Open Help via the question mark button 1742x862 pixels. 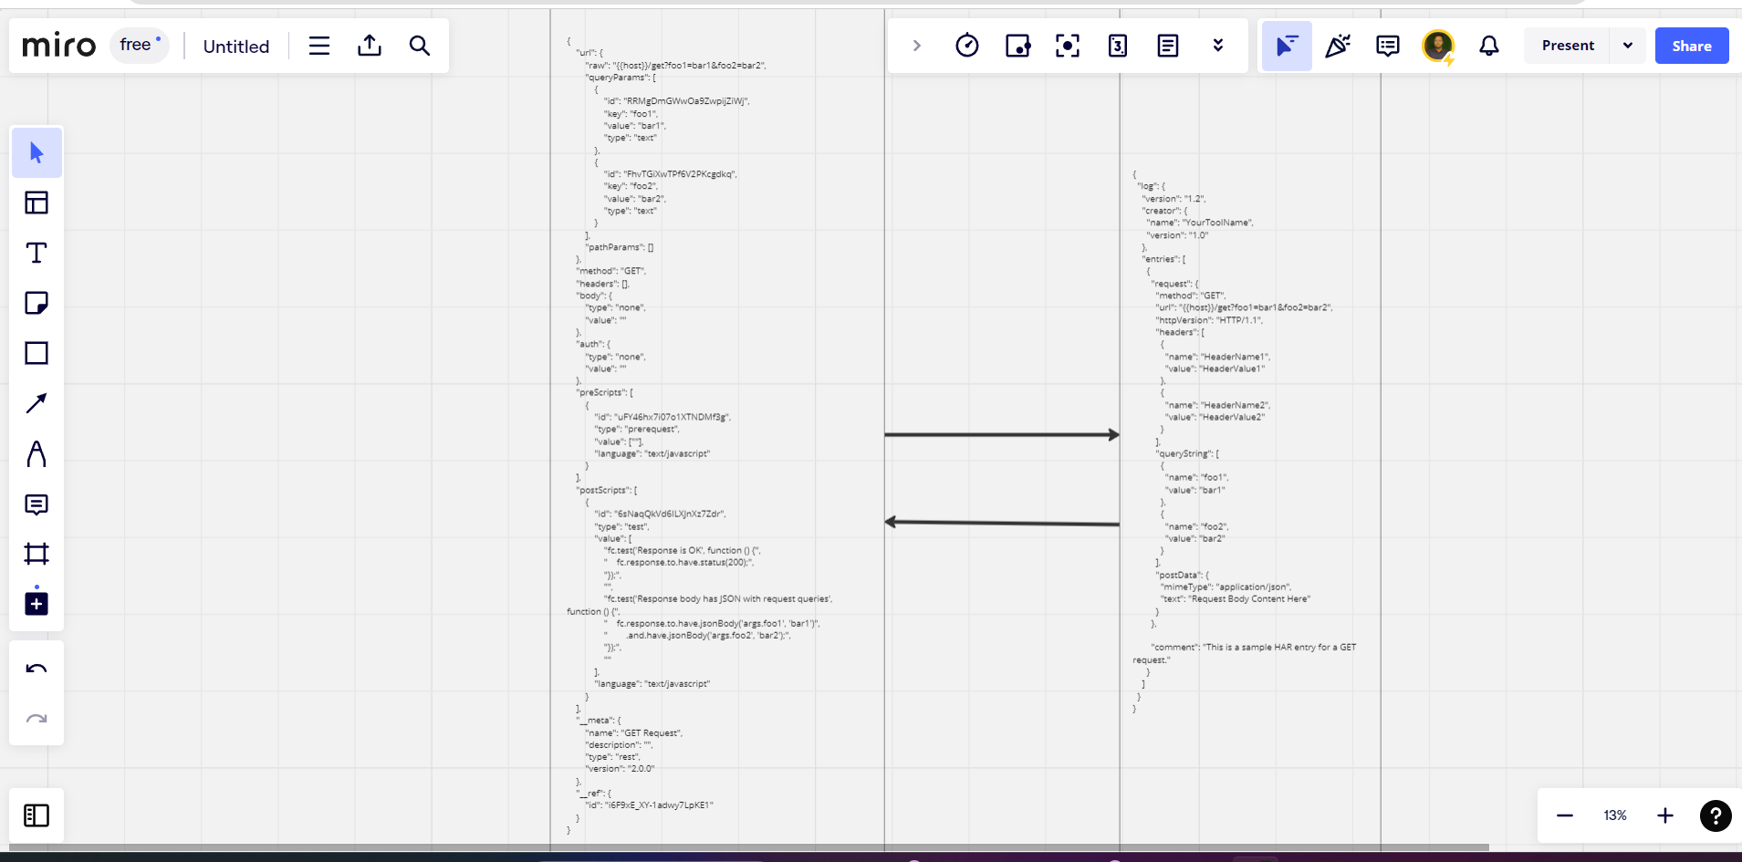[1716, 815]
